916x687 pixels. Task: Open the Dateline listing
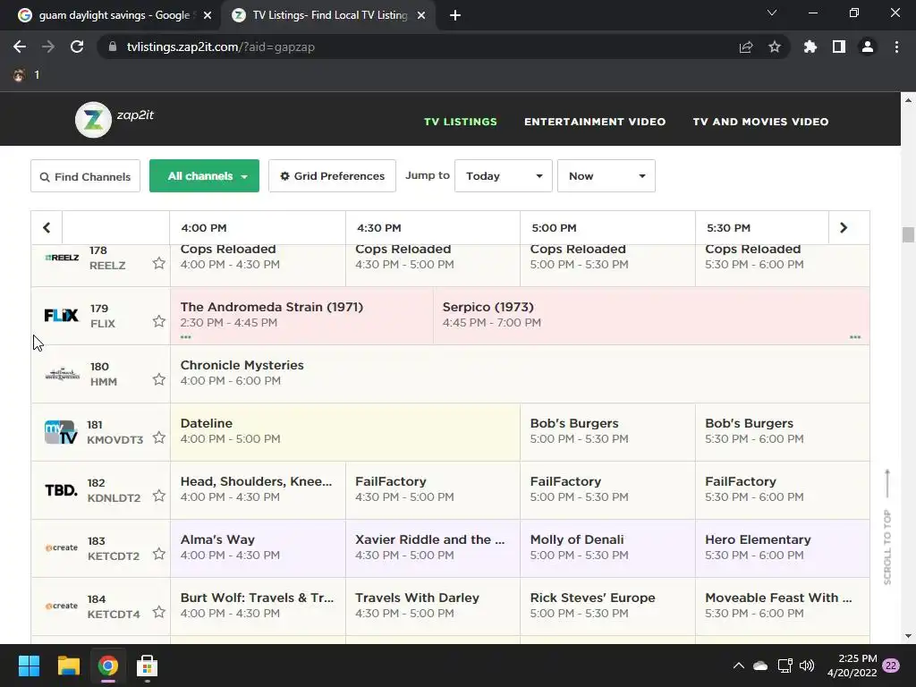click(345, 432)
